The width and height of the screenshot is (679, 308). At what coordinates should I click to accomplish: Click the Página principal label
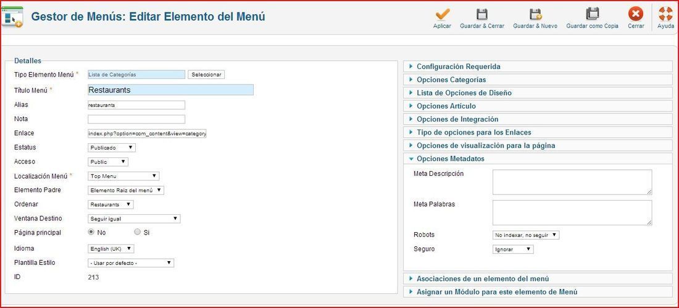[38, 232]
